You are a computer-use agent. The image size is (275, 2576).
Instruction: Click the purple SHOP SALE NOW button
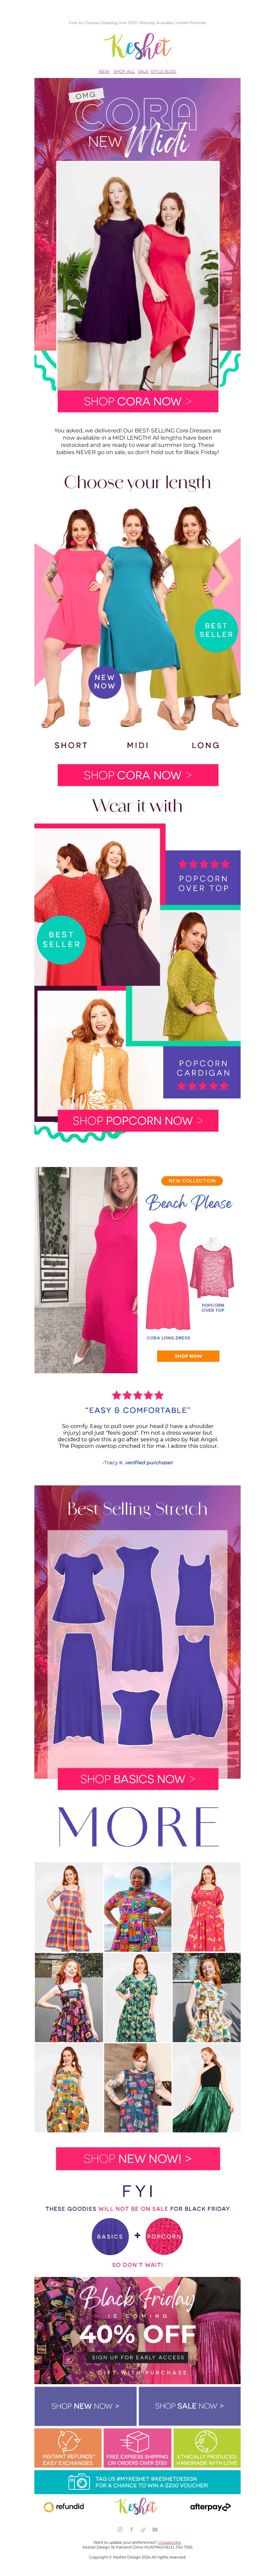coord(189,2406)
